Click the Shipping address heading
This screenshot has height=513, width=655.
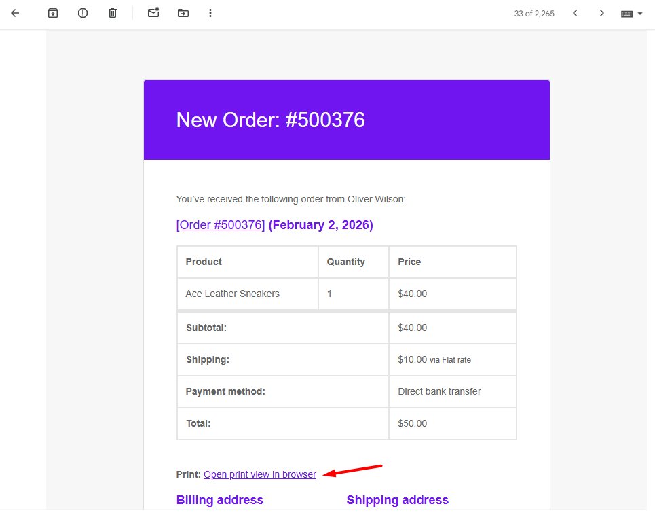point(398,499)
